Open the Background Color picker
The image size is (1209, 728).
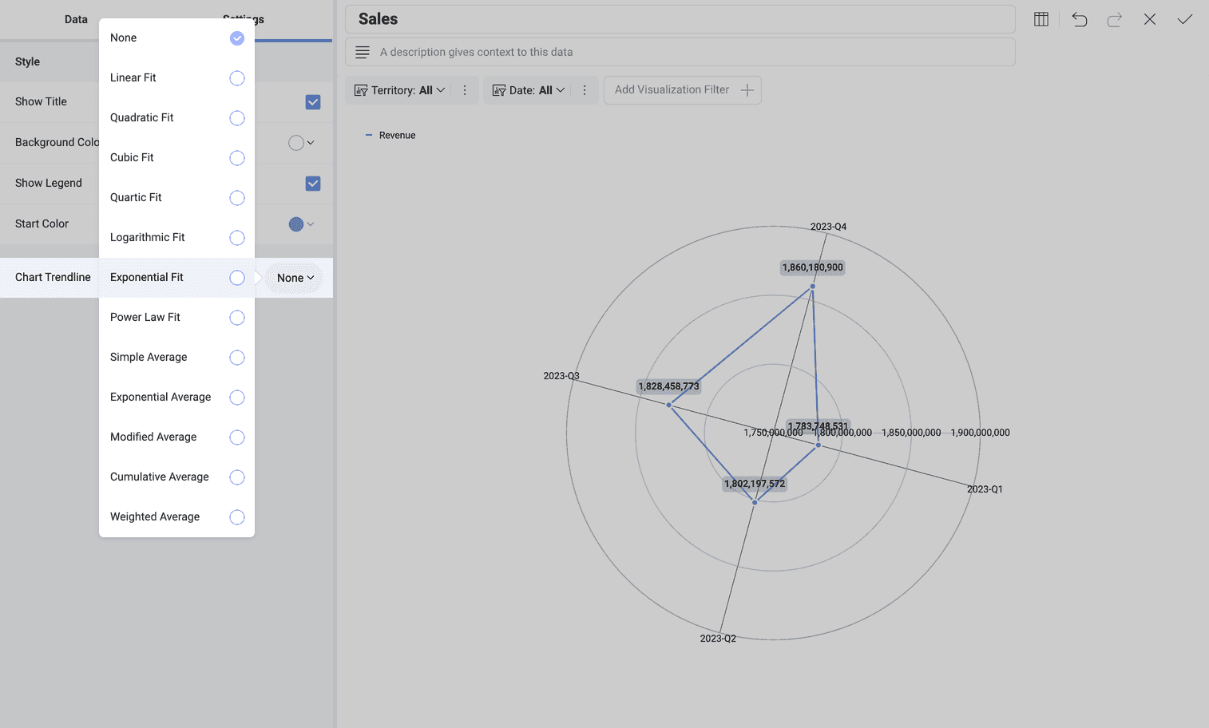[301, 143]
